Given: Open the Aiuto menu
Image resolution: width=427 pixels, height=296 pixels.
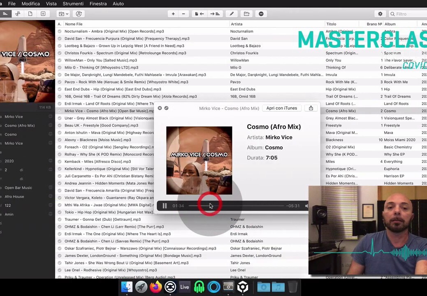Looking at the screenshot, I should [x=118, y=4].
